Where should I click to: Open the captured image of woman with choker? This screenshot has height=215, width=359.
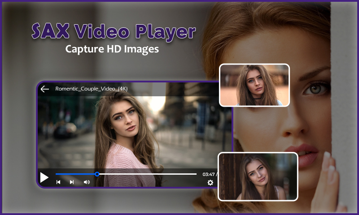[x=254, y=85]
